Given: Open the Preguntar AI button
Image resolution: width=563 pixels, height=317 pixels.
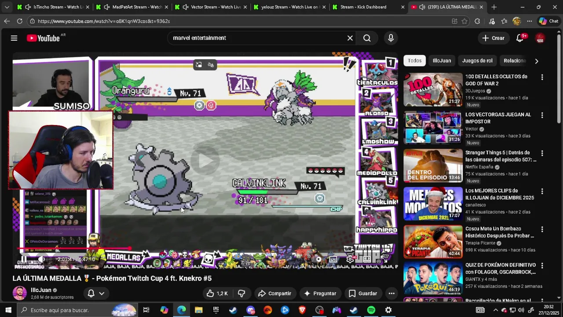Looking at the screenshot, I should coord(320,293).
